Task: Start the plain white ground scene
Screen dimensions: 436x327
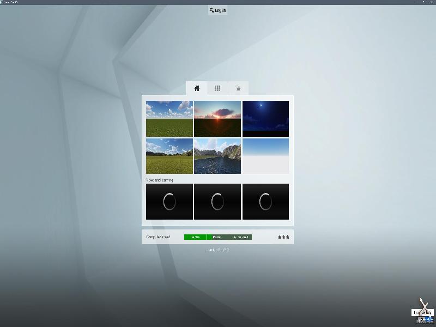Action: tap(265, 156)
